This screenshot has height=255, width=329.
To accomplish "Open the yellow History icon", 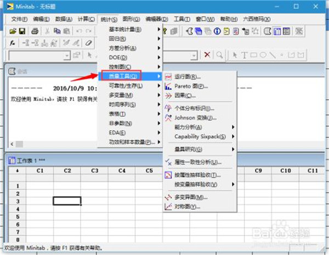I will click(226, 31).
